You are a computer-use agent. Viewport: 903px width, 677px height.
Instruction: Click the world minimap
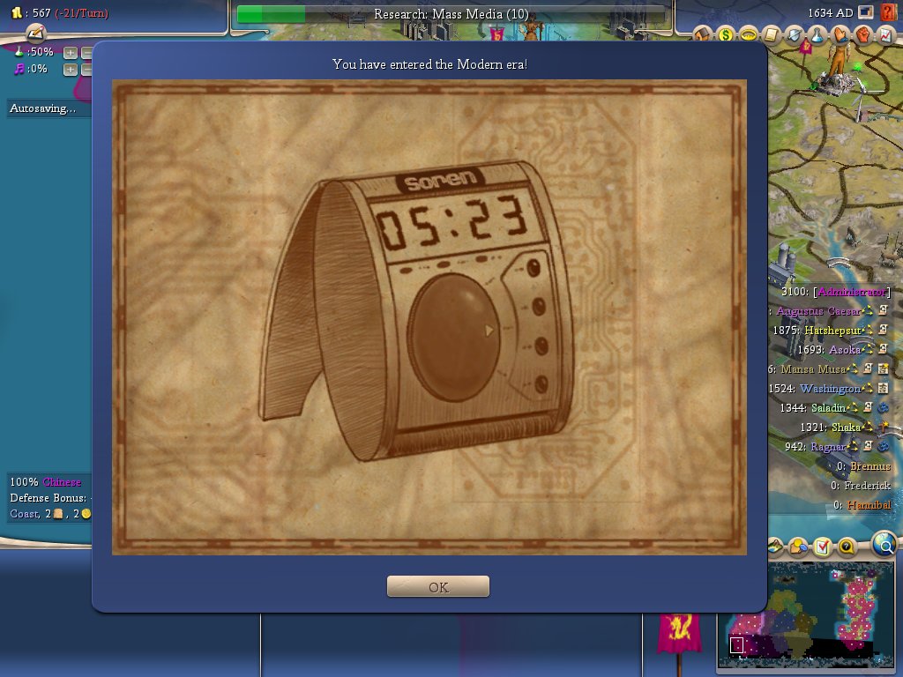pos(805,614)
